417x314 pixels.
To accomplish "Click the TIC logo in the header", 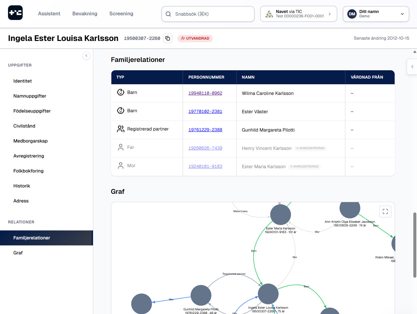I will (x=15, y=13).
